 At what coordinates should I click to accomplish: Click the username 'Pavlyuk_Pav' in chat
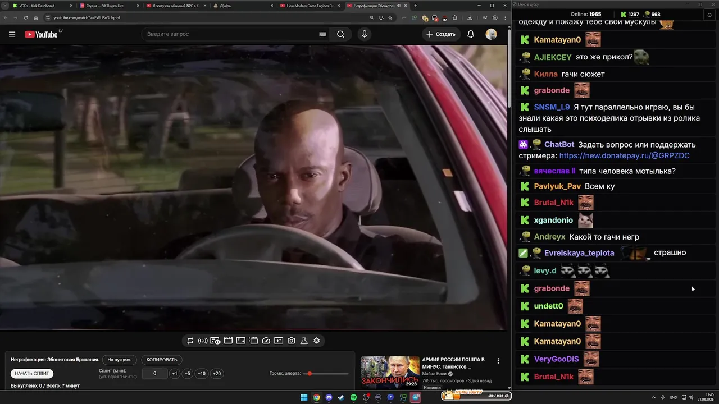557,186
